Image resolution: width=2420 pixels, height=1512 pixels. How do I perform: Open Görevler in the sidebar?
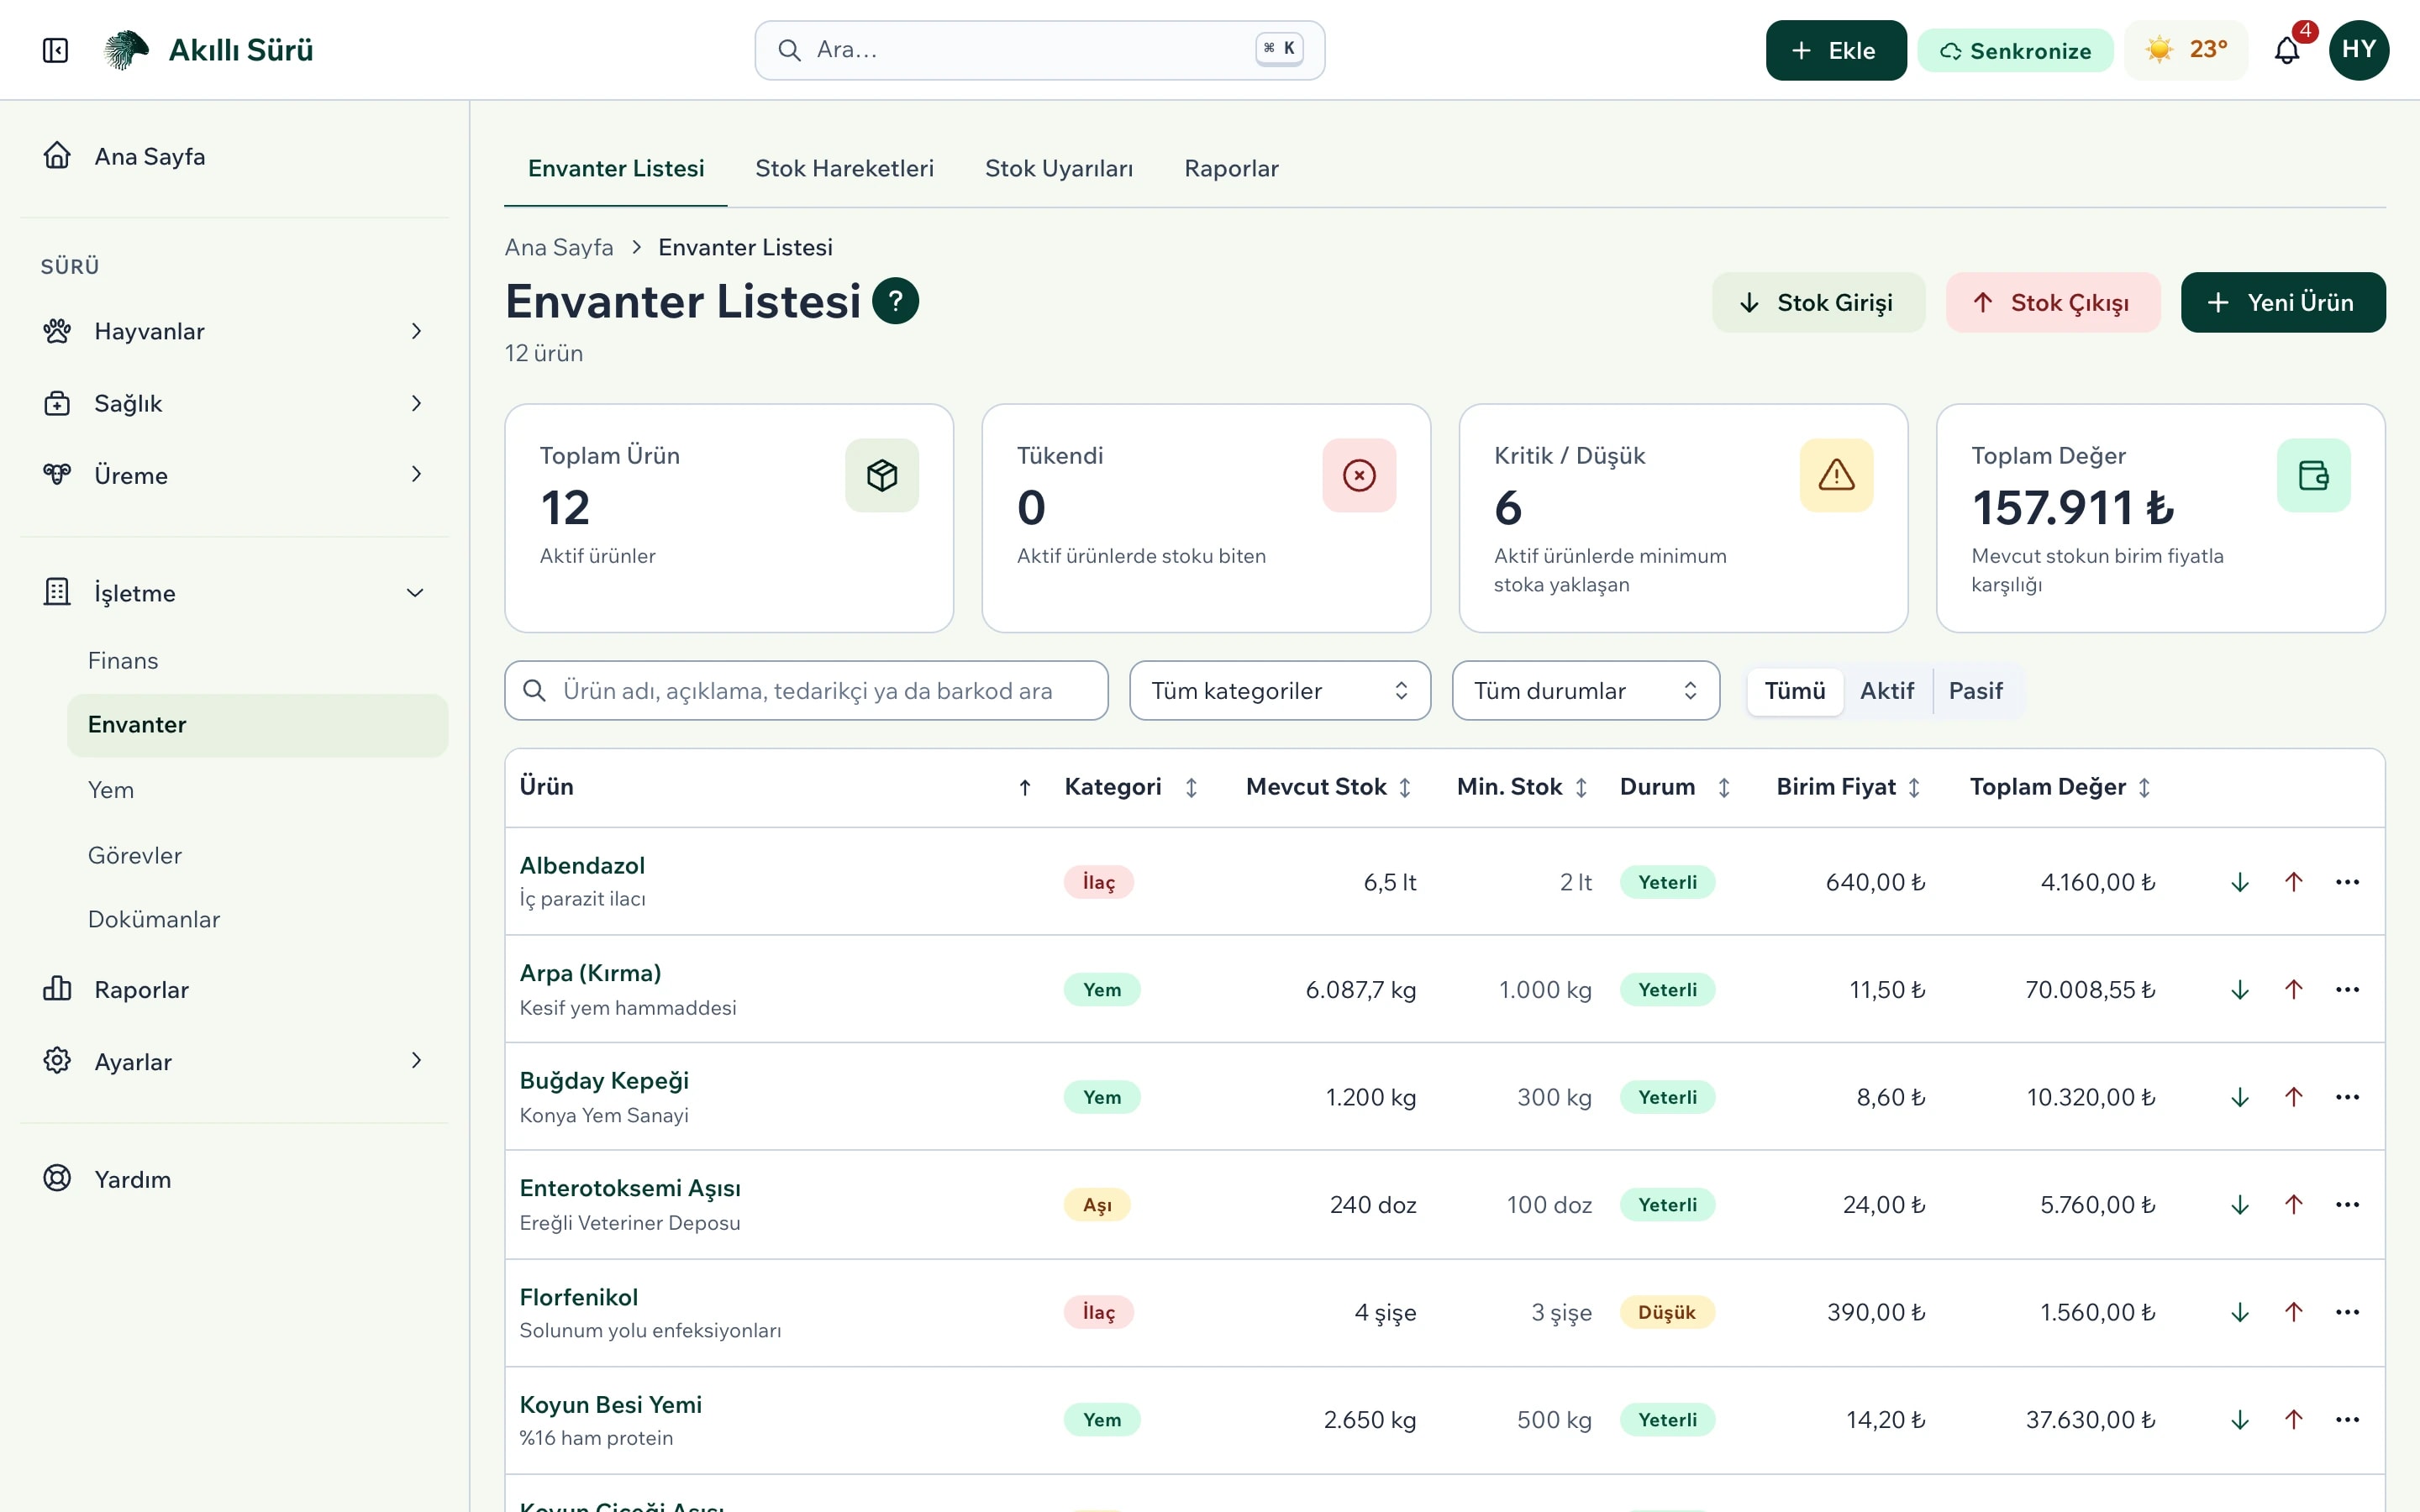coord(257,855)
